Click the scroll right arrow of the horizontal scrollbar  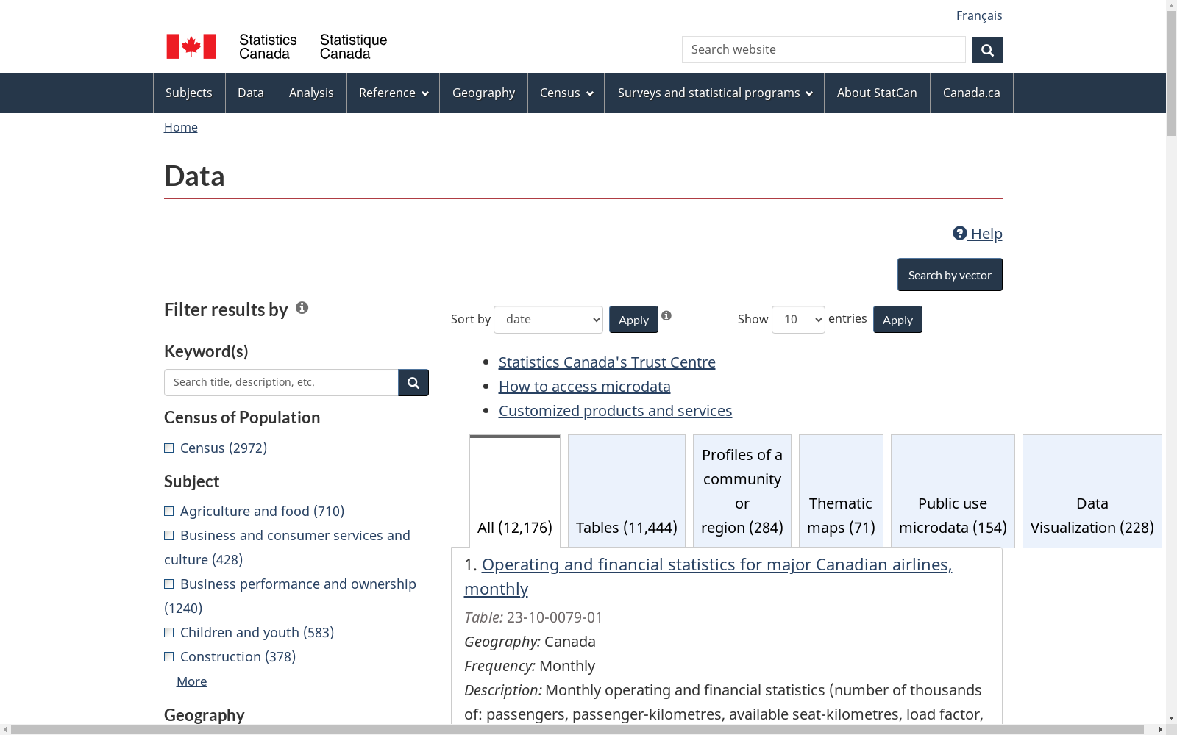click(x=1160, y=730)
